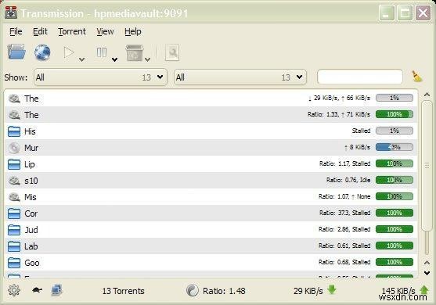436x305 pixels.
Task: Click the scroll up arrow of torrent list
Action: click(427, 95)
